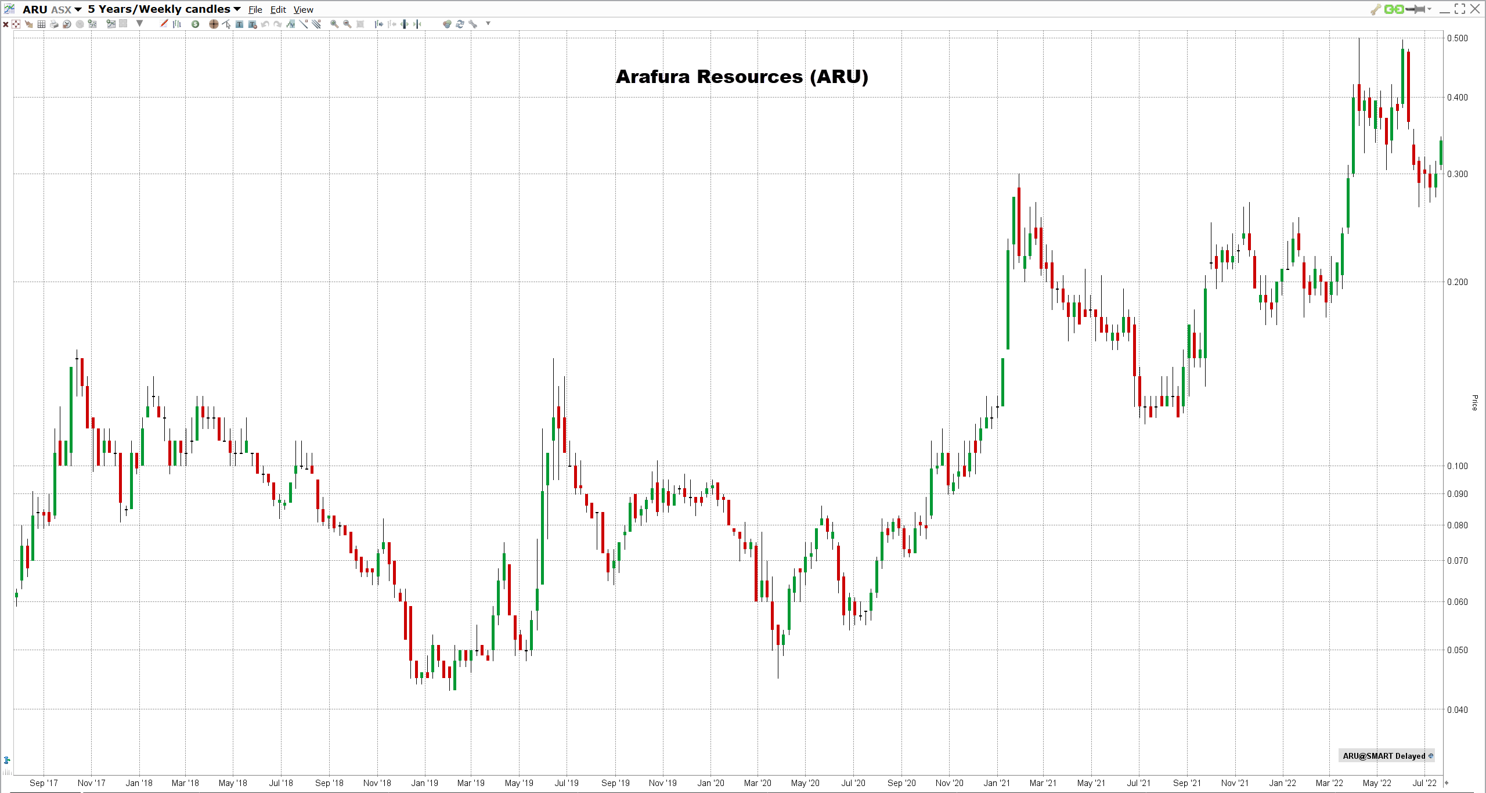This screenshot has height=793, width=1486.
Task: Open the toolbar overflow dropdown arrow
Action: (x=488, y=24)
